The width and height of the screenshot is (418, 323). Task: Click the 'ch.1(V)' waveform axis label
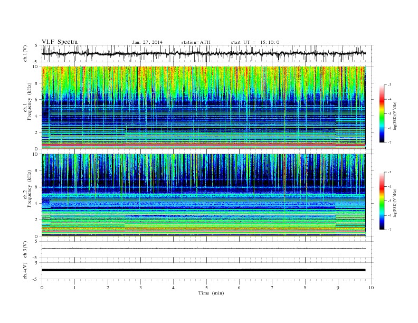point(25,53)
